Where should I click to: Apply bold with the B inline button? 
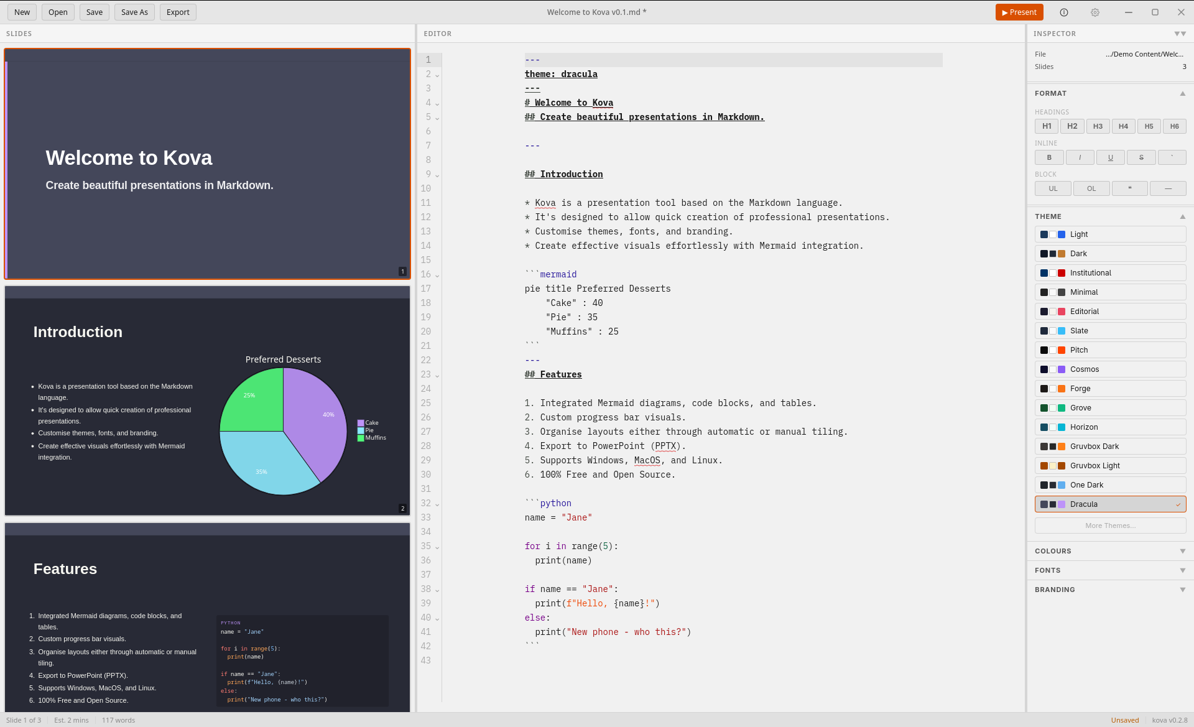[1049, 157]
